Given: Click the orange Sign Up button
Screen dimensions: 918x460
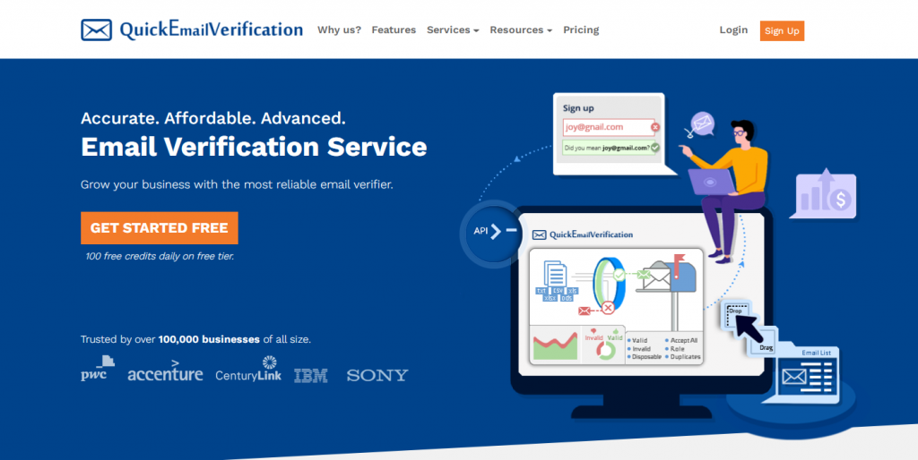Looking at the screenshot, I should [x=782, y=30].
